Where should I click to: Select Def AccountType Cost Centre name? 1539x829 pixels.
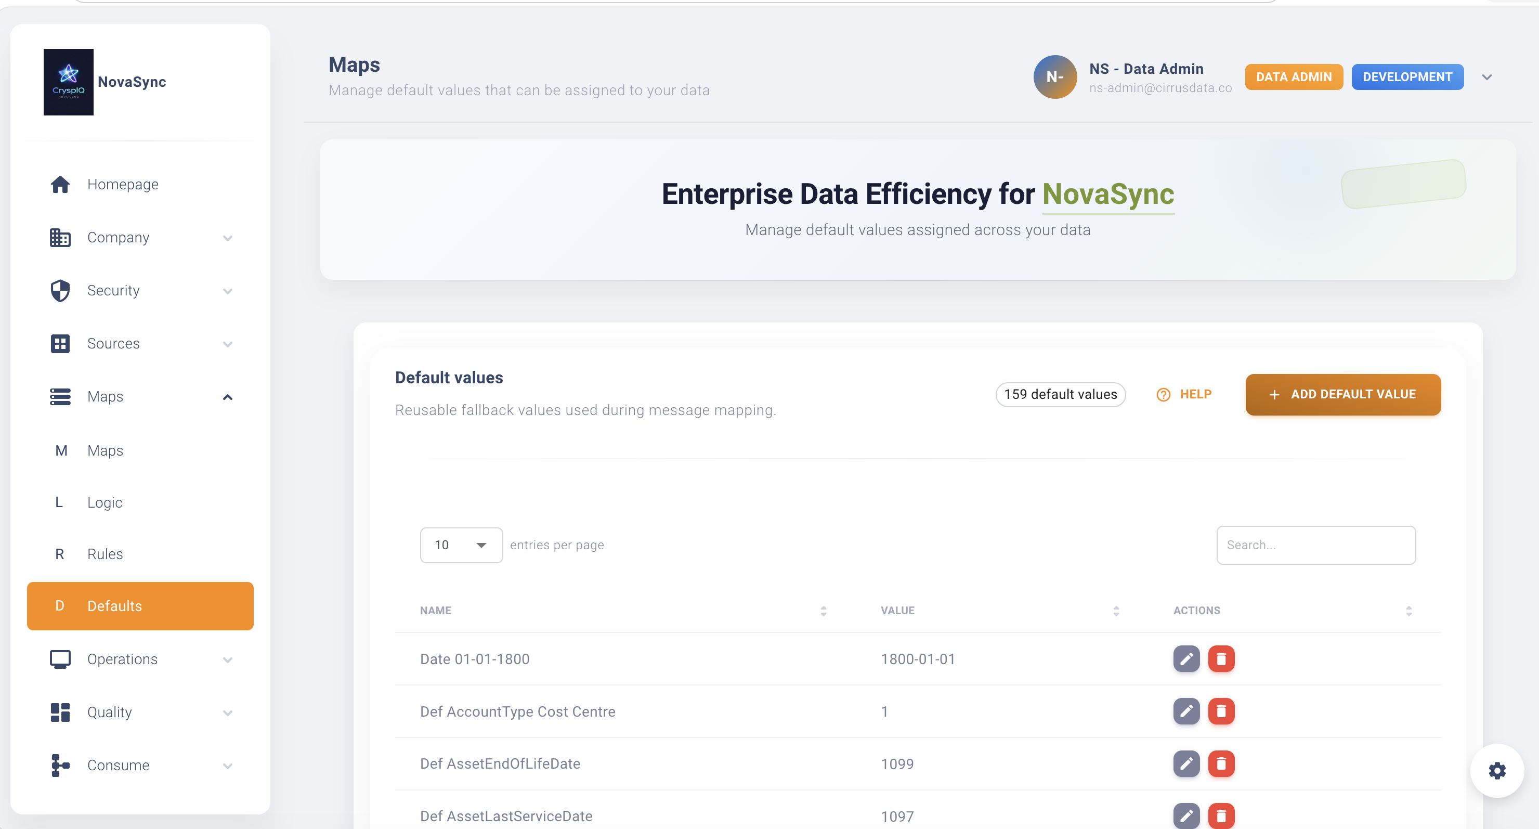pyautogui.click(x=517, y=711)
